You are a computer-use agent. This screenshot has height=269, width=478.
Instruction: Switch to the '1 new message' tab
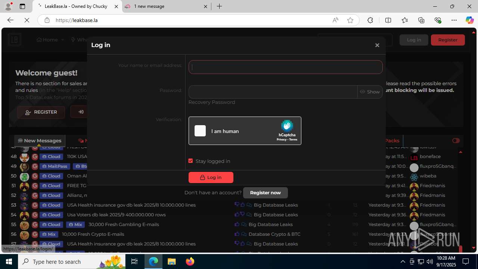[167, 6]
